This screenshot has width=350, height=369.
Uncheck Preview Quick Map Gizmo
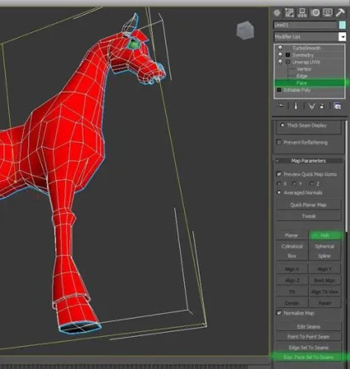pos(279,174)
